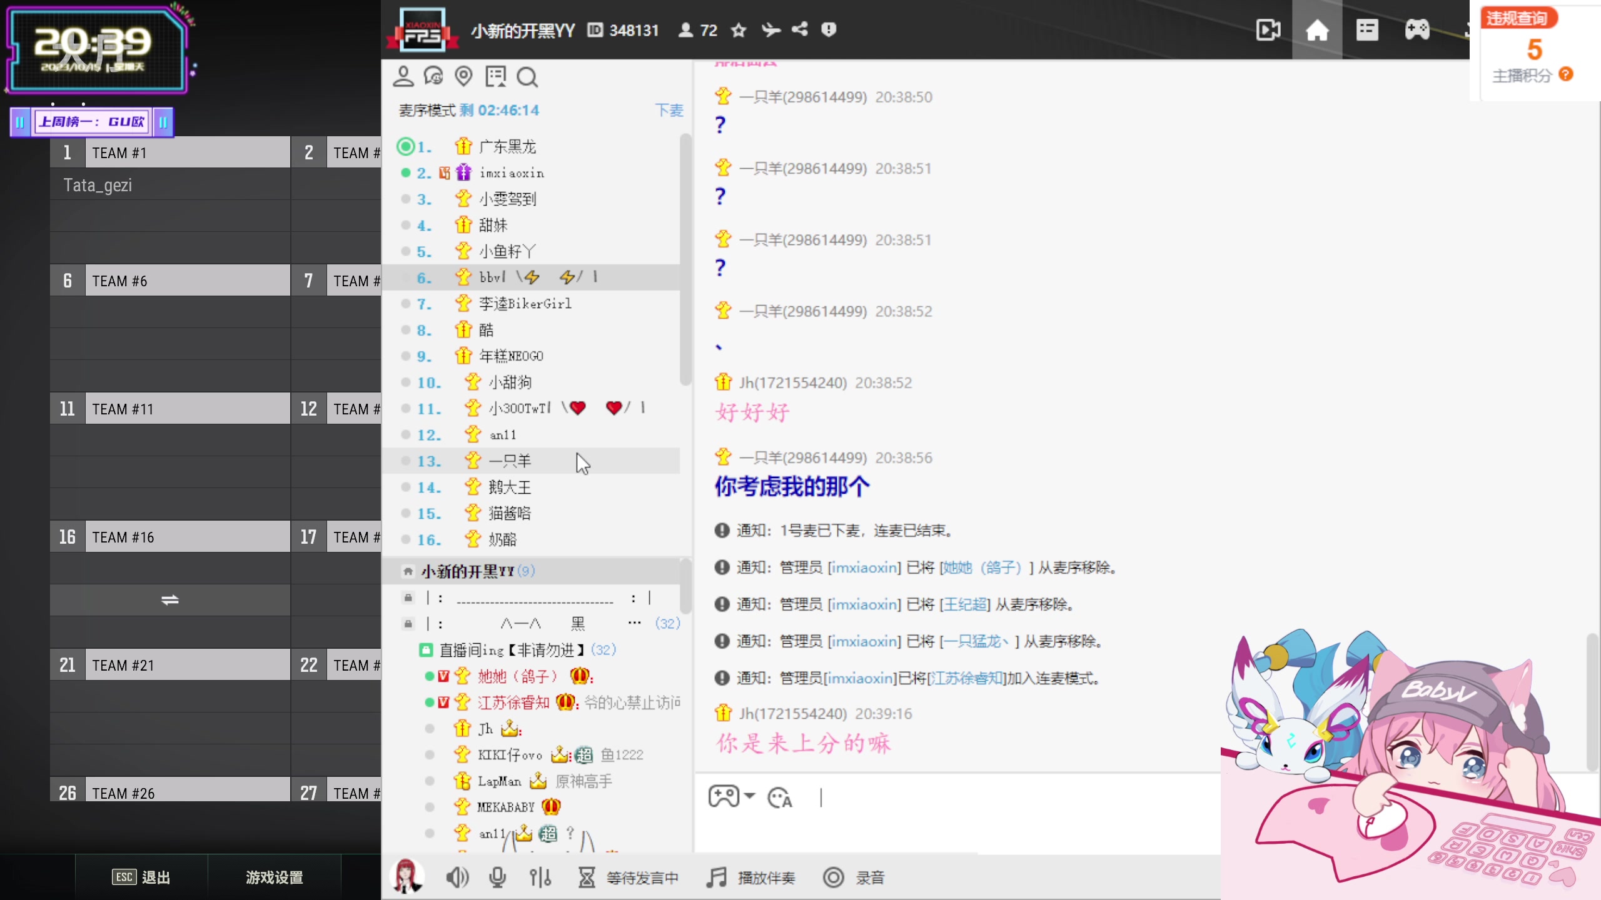
Task: Toggle the microphone button
Action: pyautogui.click(x=498, y=877)
